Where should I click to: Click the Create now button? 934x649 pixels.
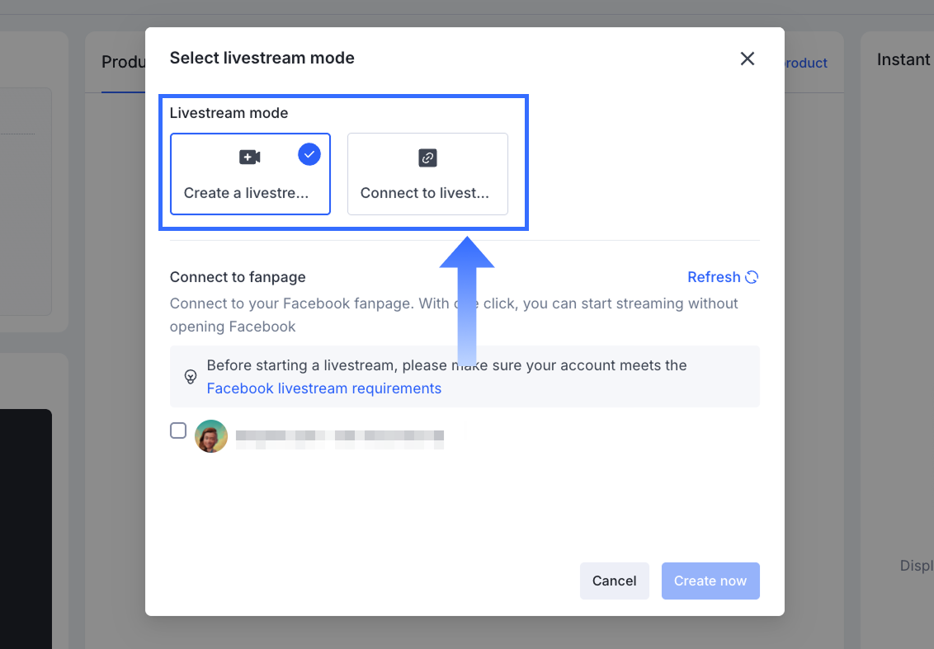coord(710,581)
